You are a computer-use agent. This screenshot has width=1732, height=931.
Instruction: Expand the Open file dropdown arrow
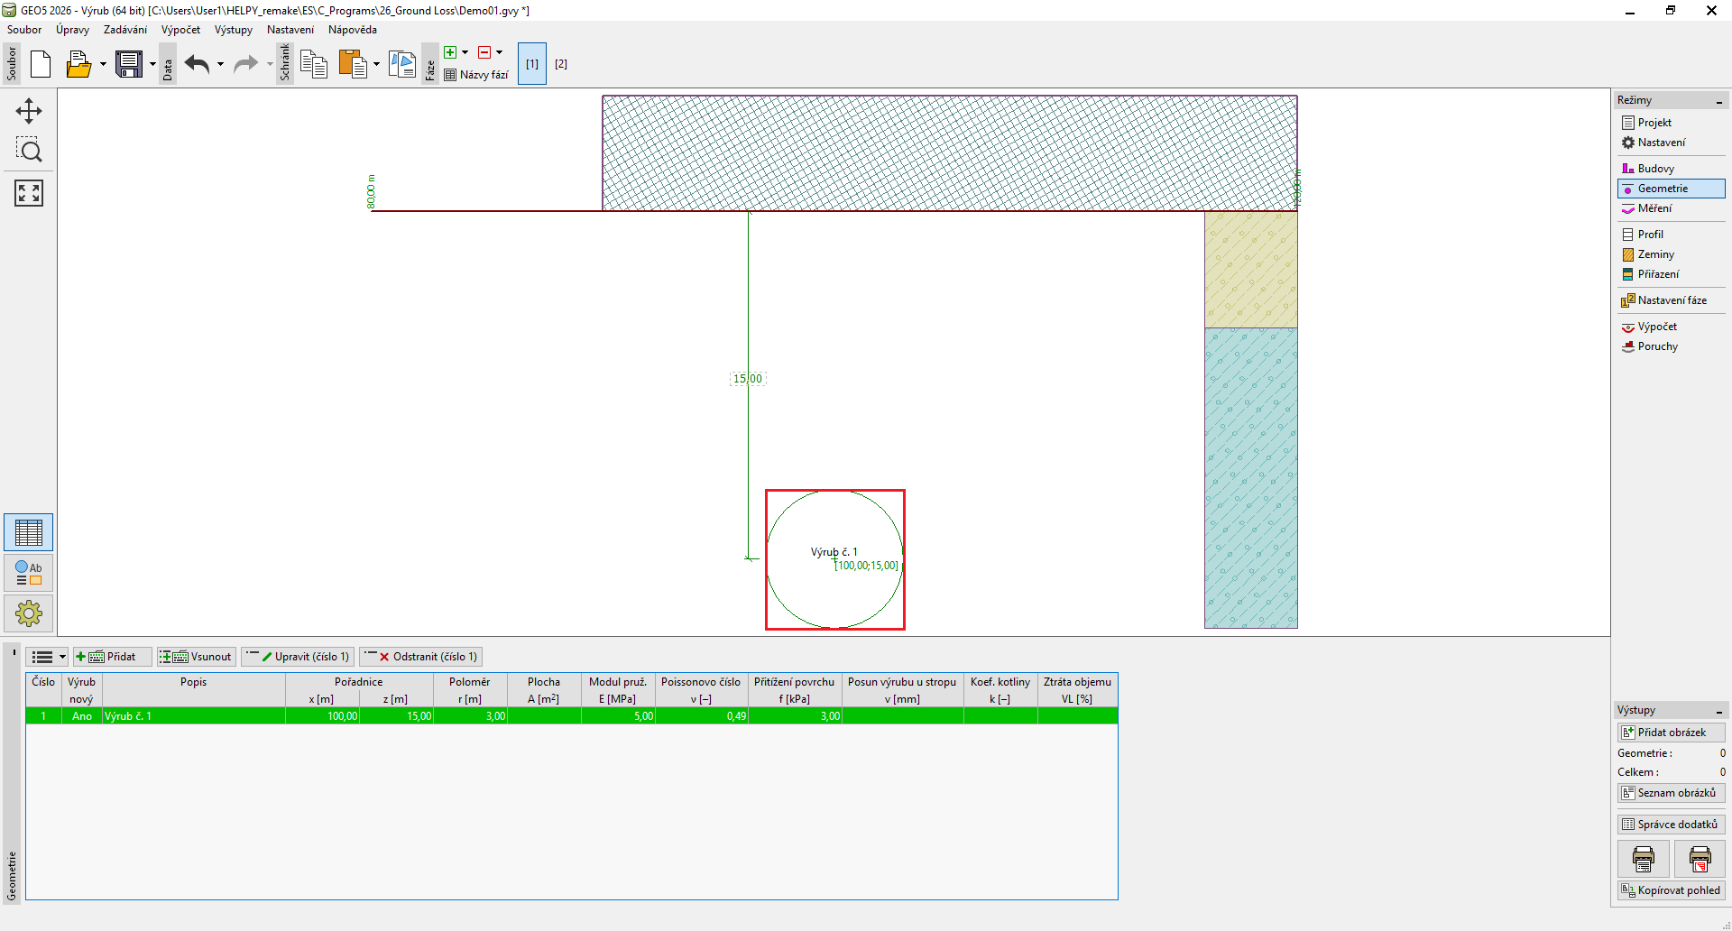tap(103, 64)
